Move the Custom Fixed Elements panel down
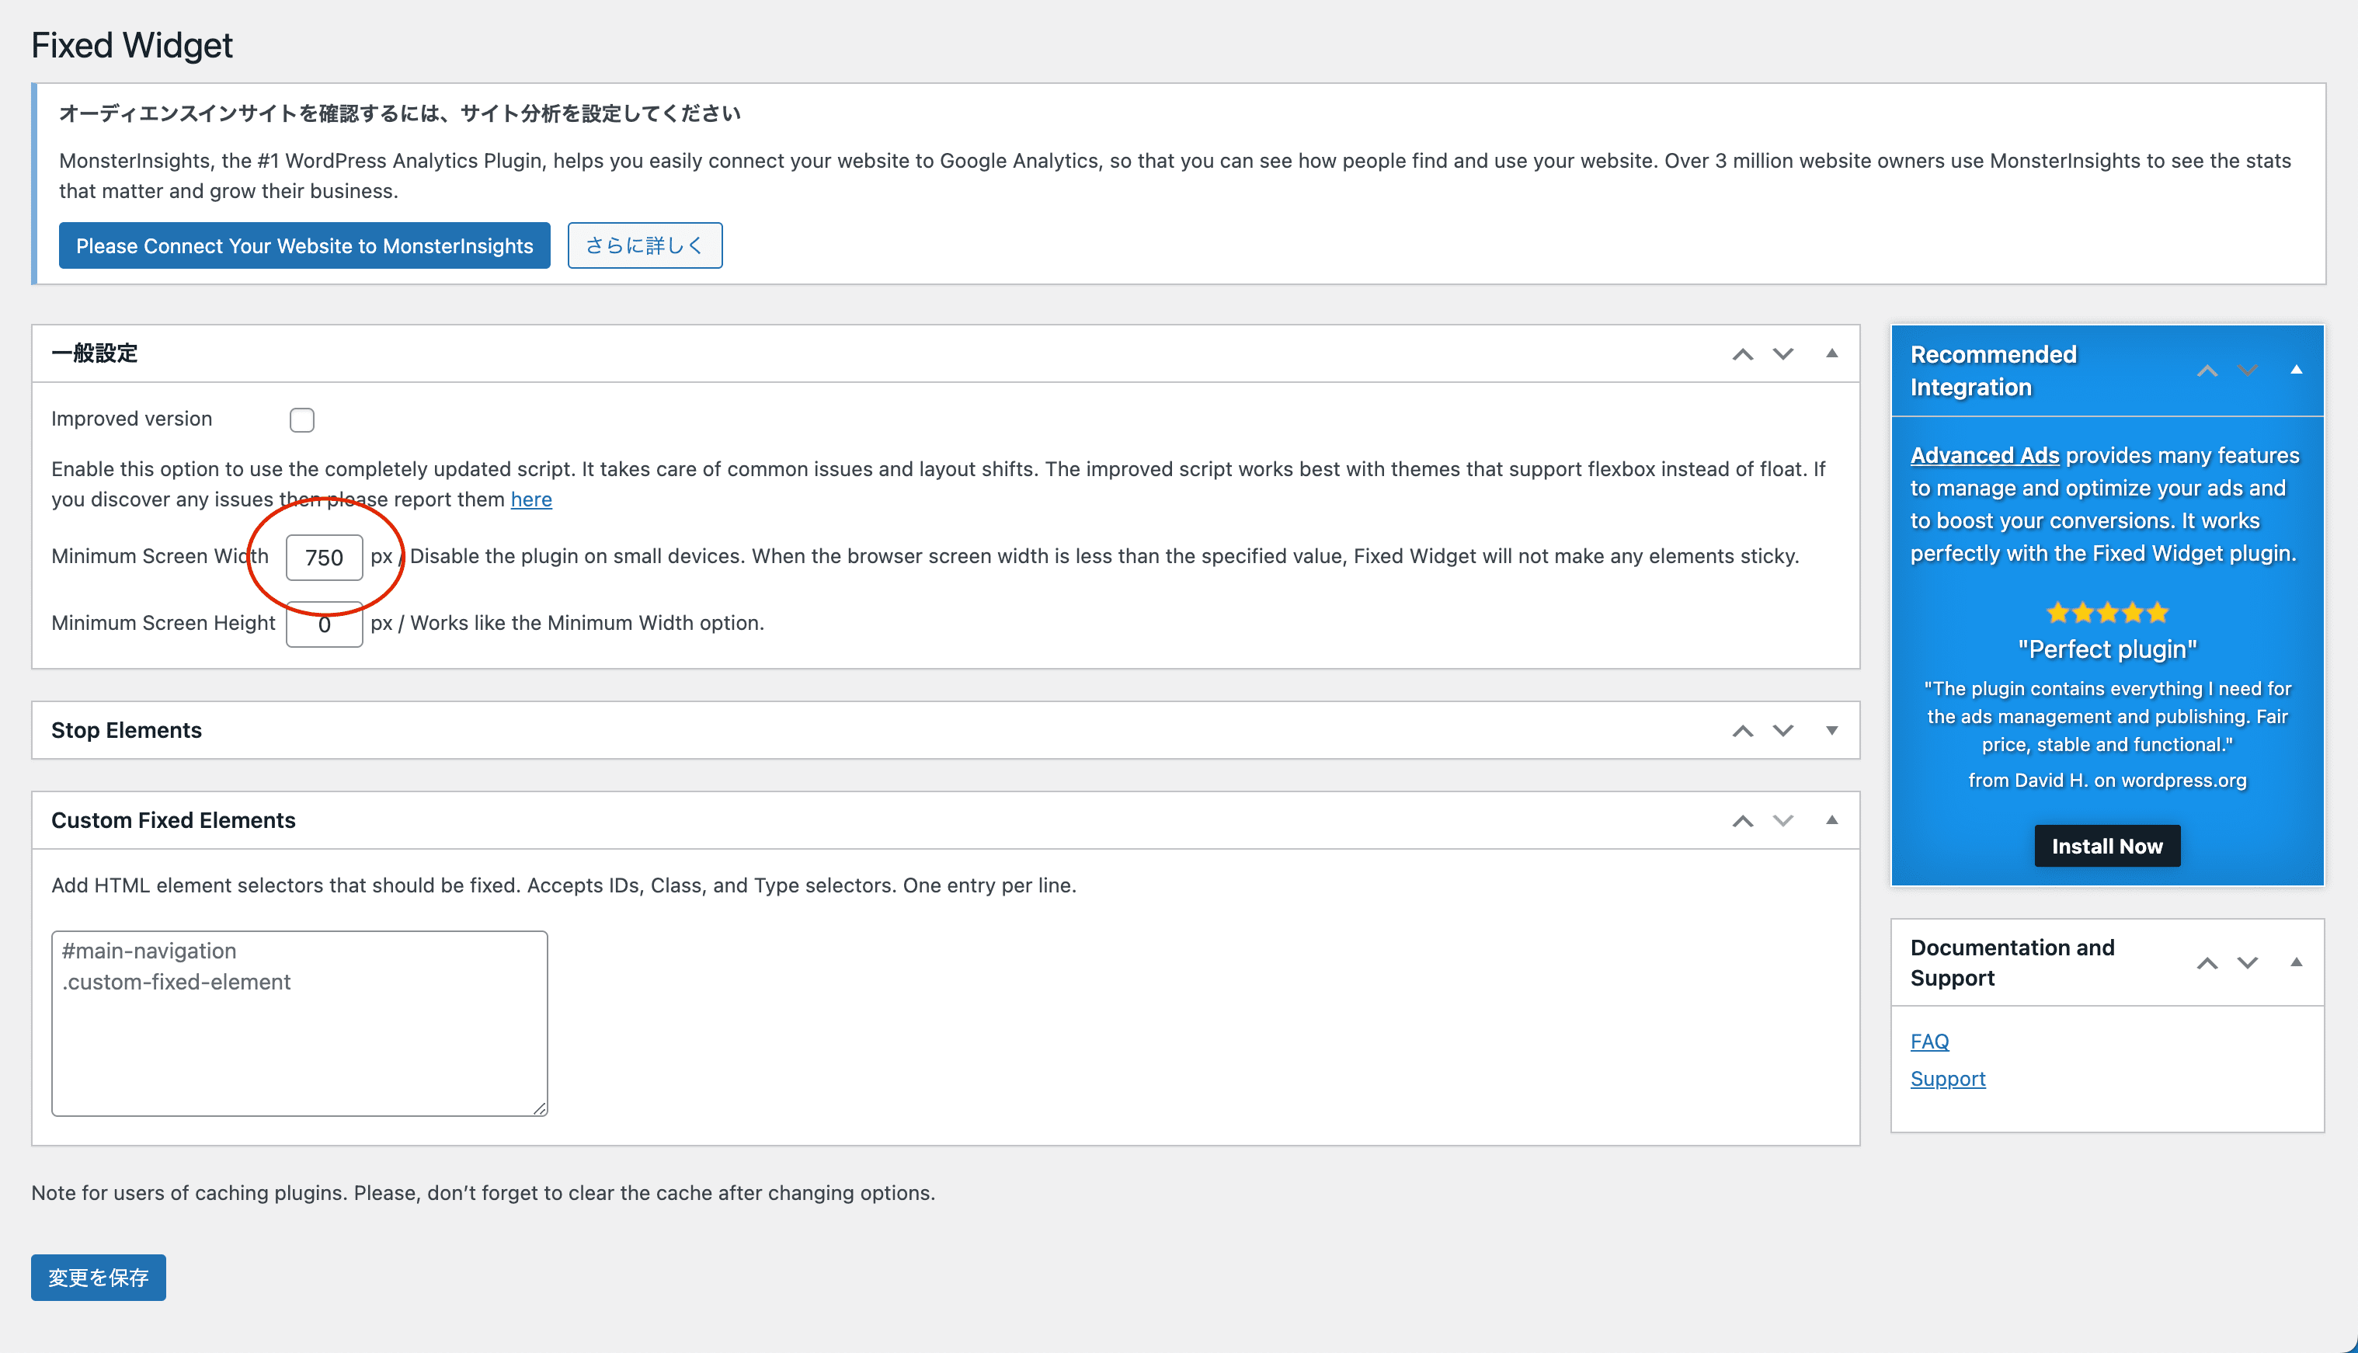The image size is (2358, 1353). [1783, 820]
